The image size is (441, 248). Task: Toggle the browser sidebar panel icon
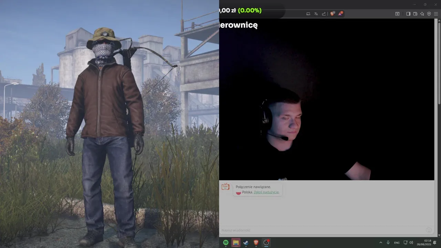click(x=408, y=14)
